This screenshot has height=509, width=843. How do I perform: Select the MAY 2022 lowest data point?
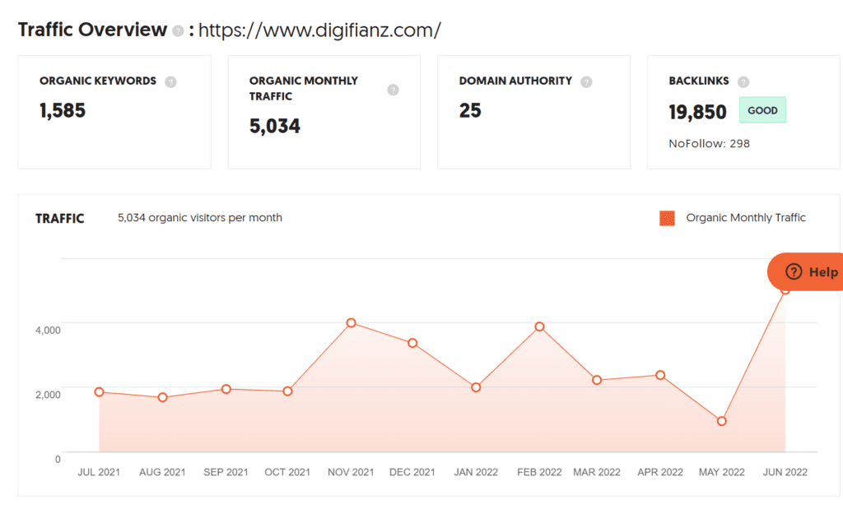(722, 422)
